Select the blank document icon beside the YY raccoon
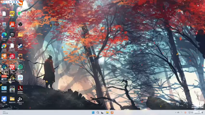Screen dimensions: 205x115 point(4,14)
